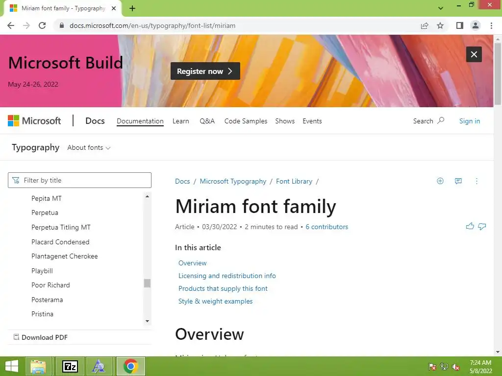Jump to Products that supply this font
This screenshot has height=376, width=502.
click(x=223, y=288)
